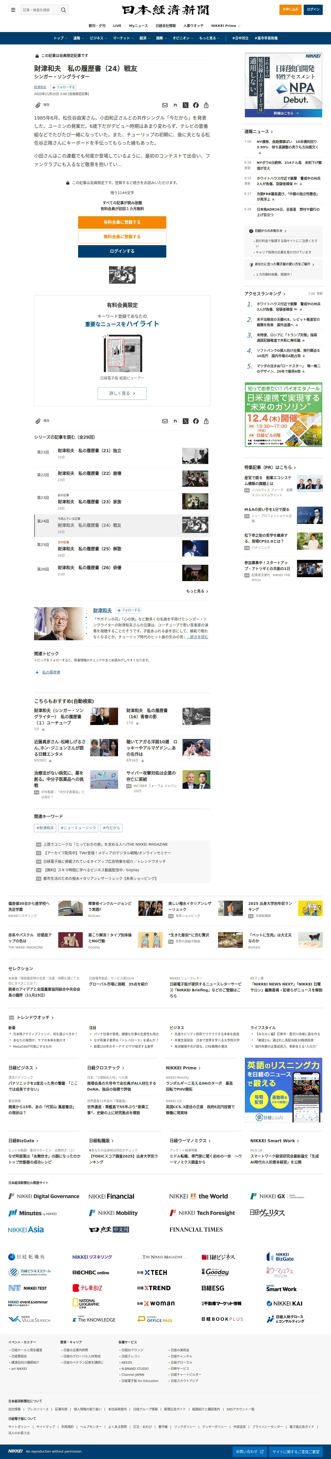Click the #今だから keyword tag
This screenshot has height=1459, width=331.
click(x=111, y=828)
